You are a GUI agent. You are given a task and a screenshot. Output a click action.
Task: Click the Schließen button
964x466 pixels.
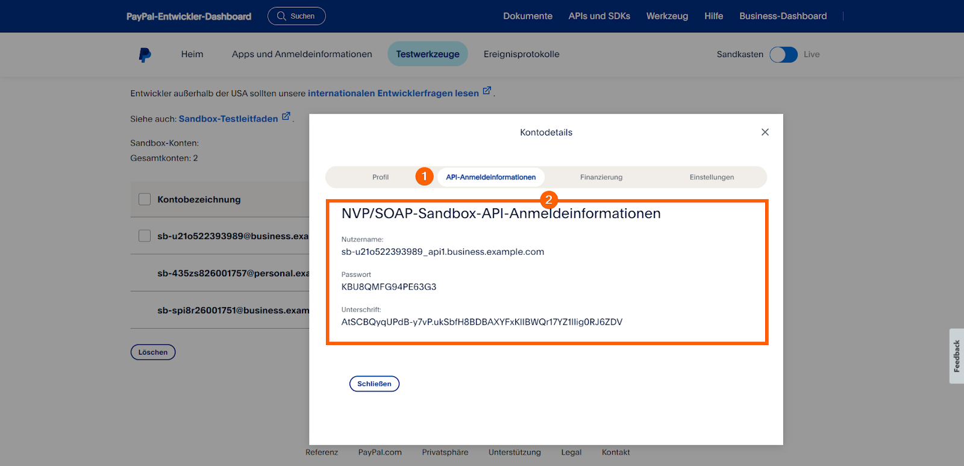click(374, 384)
